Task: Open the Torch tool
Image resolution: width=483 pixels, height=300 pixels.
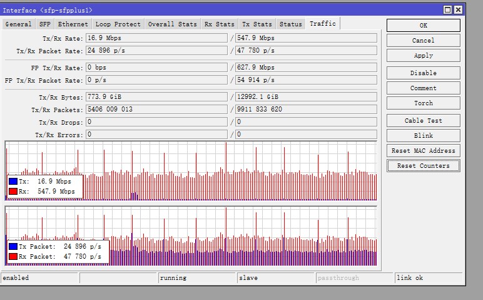Action: 423,103
